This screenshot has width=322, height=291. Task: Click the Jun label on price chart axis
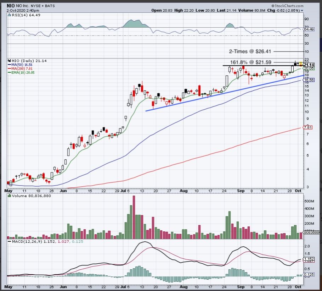63,191
